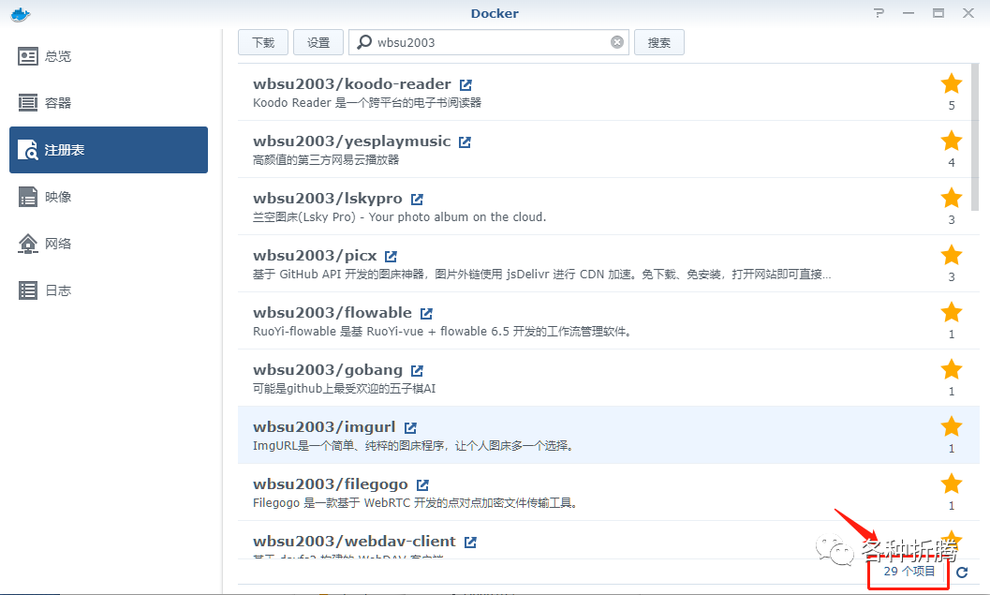Open external link for wbsu2003/gobang
Screen dimensions: 990x595
pyautogui.click(x=417, y=371)
